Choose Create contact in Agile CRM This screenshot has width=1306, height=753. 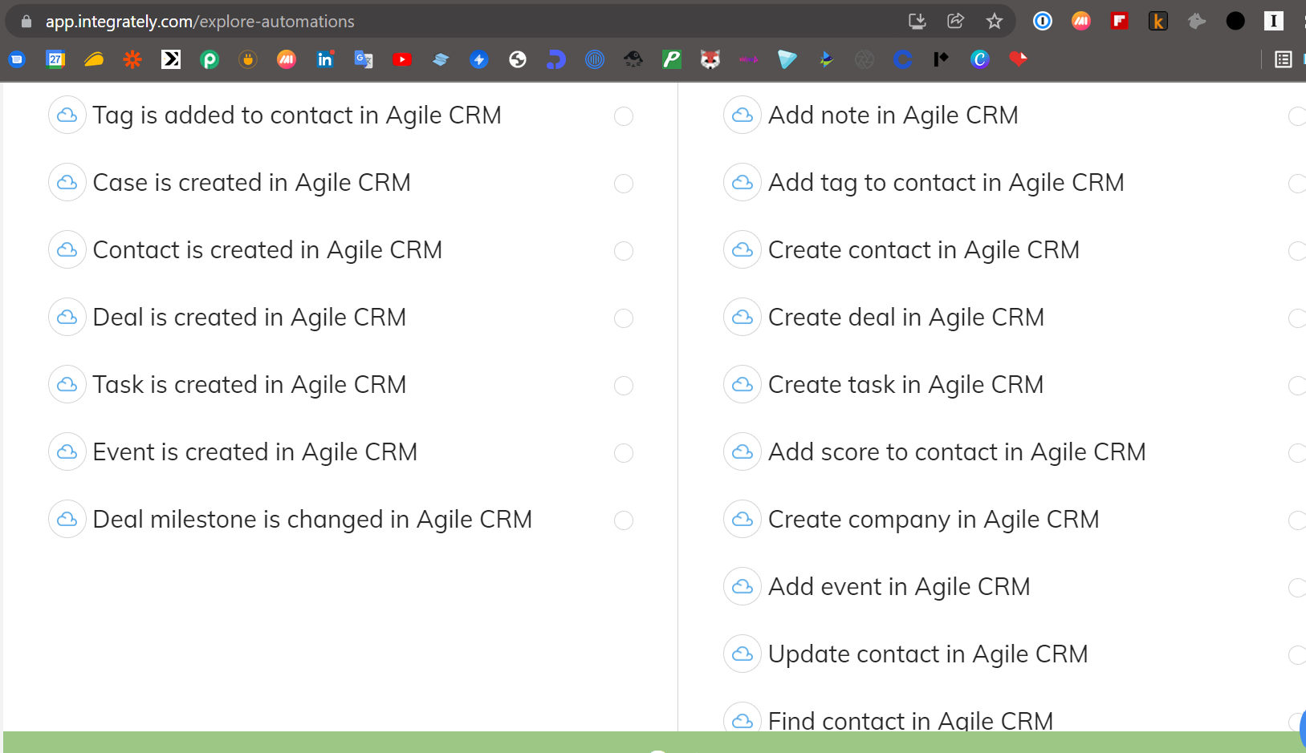[923, 250]
